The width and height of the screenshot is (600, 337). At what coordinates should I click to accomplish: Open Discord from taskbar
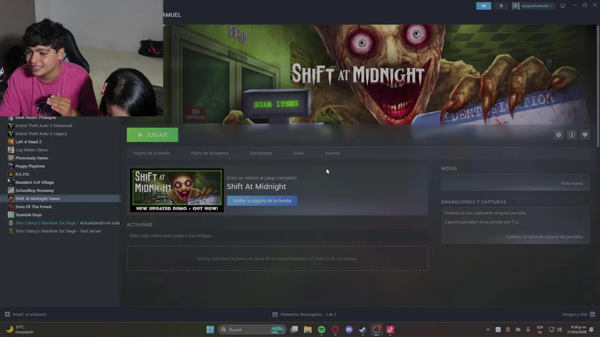tap(349, 330)
